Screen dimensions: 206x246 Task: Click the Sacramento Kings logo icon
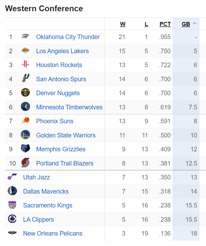pyautogui.click(x=12, y=205)
